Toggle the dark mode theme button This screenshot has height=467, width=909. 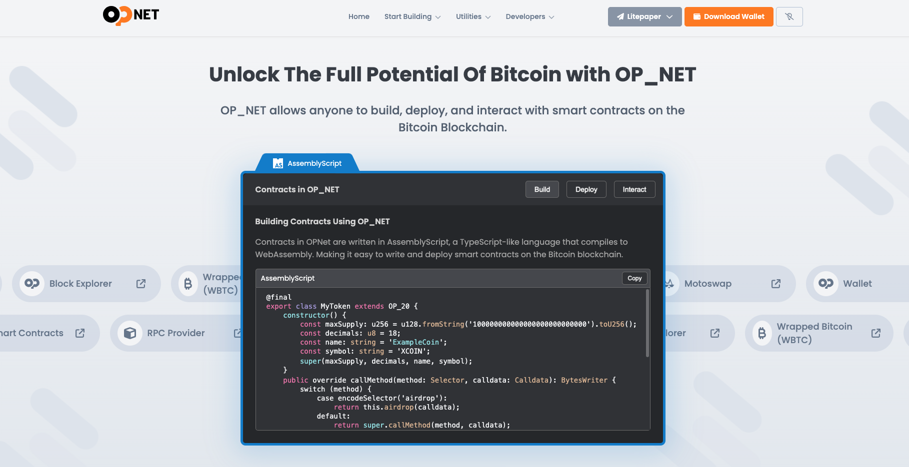coord(789,16)
